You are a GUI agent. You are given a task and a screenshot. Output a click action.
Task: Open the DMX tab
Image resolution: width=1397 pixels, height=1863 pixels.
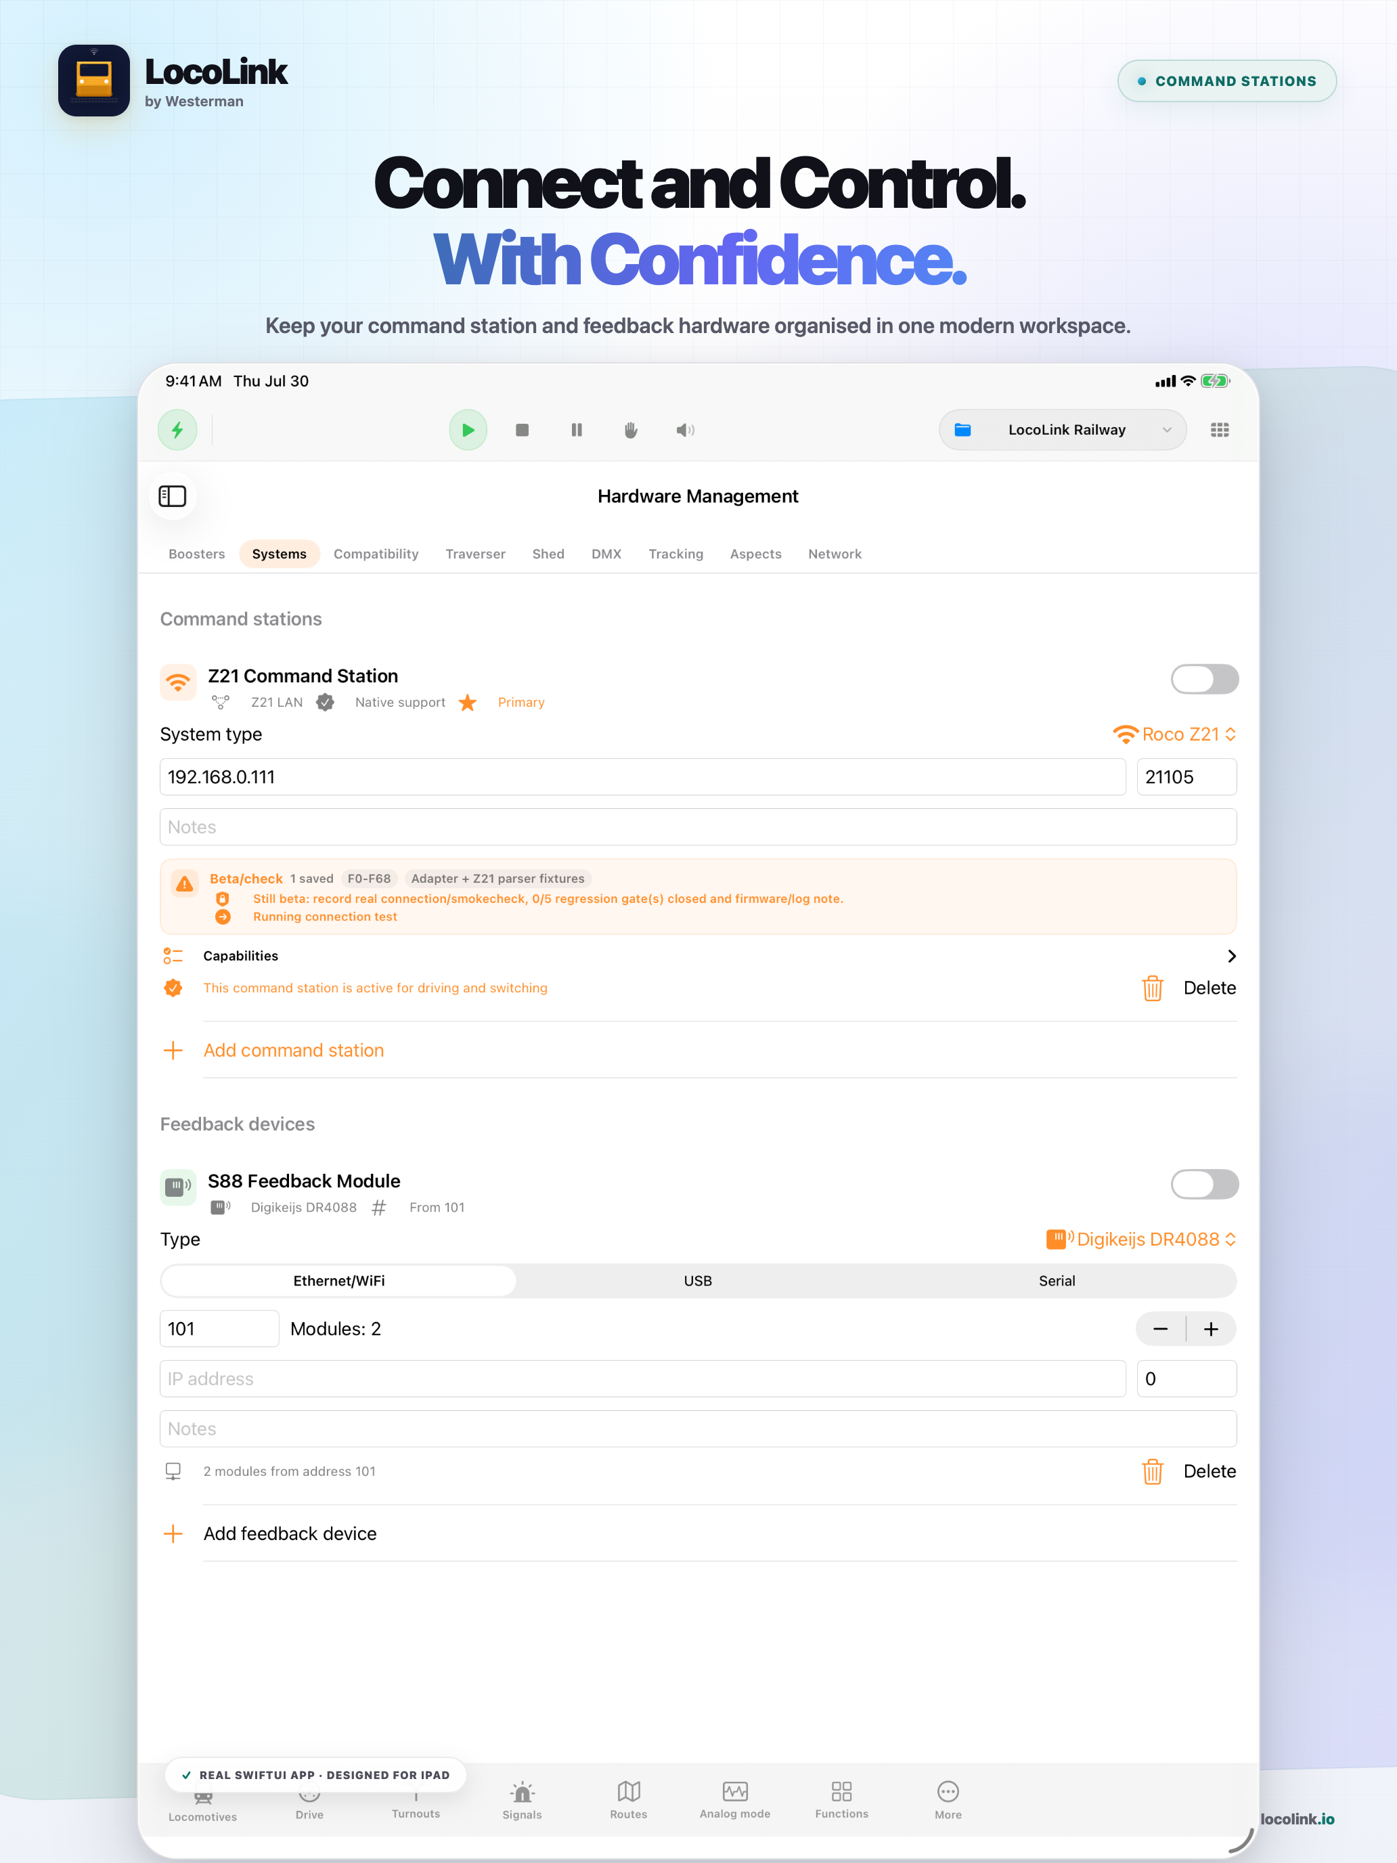606,554
